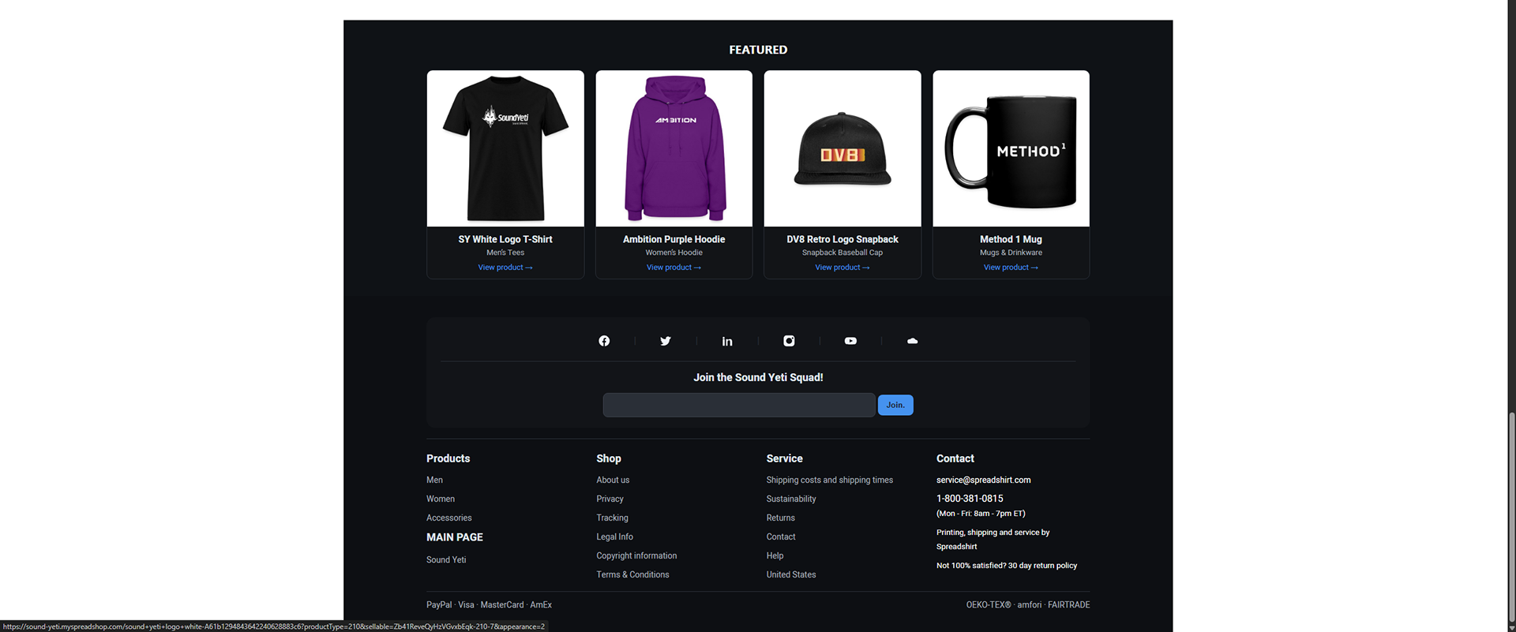
Task: View product link for DV8 Retro Logo Snapback
Action: click(842, 267)
